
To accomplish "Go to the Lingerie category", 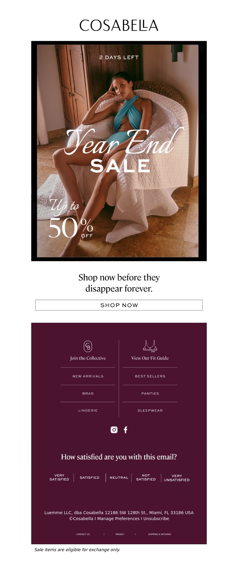I will (x=88, y=411).
